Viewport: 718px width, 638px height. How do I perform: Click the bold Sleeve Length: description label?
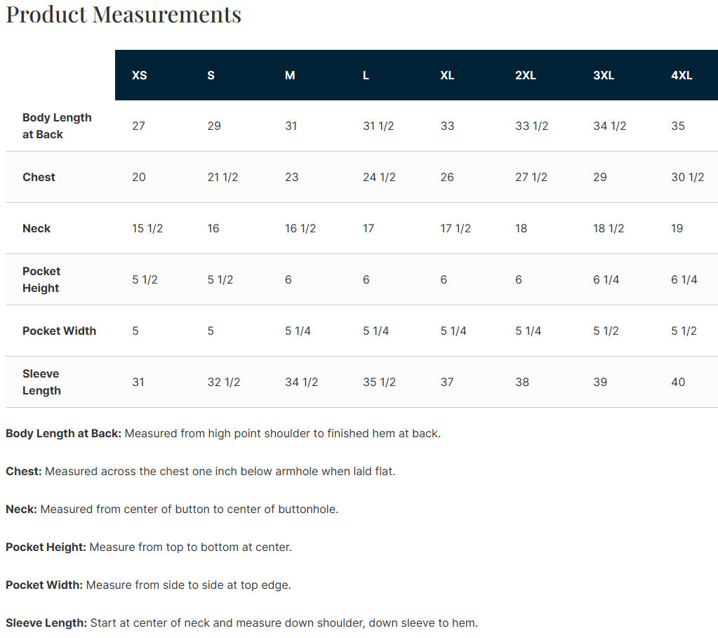46,623
